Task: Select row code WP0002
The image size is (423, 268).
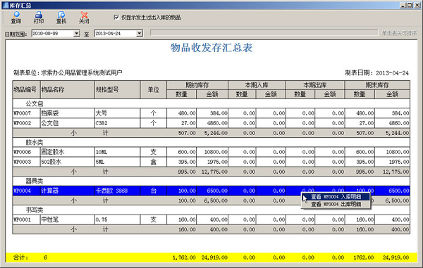Action: [x=26, y=123]
